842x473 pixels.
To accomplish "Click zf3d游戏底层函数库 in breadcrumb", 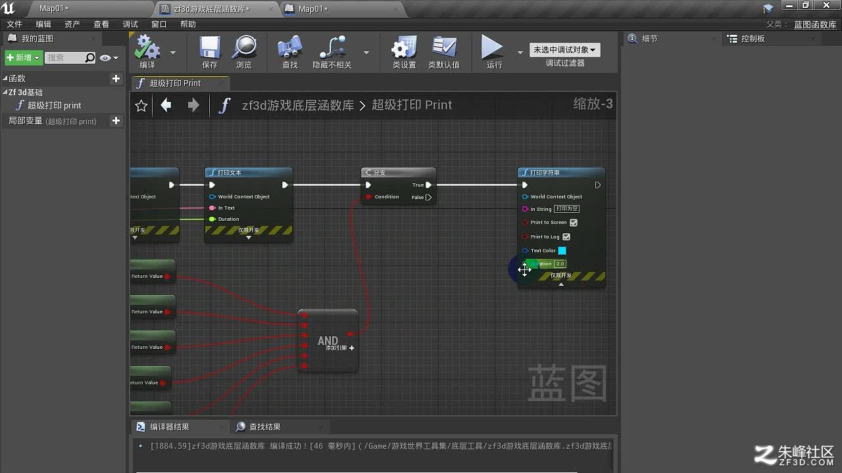I will click(x=298, y=105).
